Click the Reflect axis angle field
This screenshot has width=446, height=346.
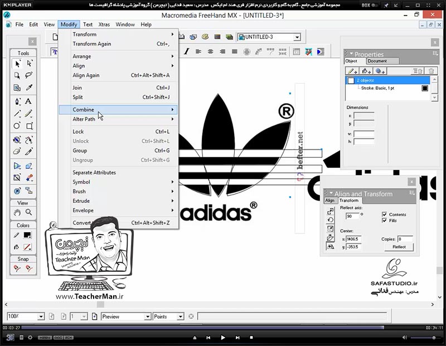pos(352,216)
